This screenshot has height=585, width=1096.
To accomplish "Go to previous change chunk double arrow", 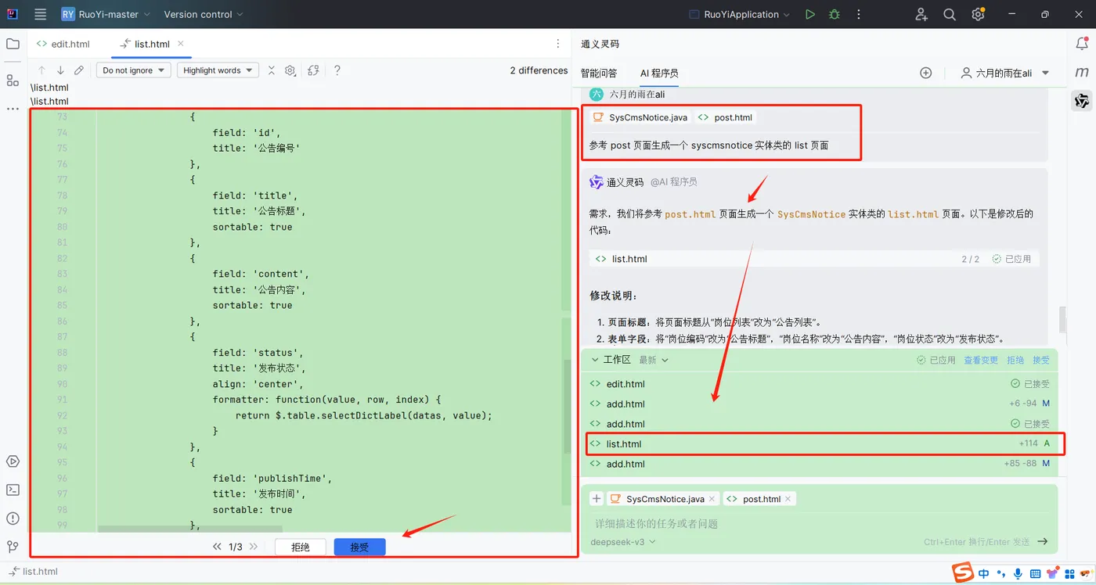I will click(218, 547).
